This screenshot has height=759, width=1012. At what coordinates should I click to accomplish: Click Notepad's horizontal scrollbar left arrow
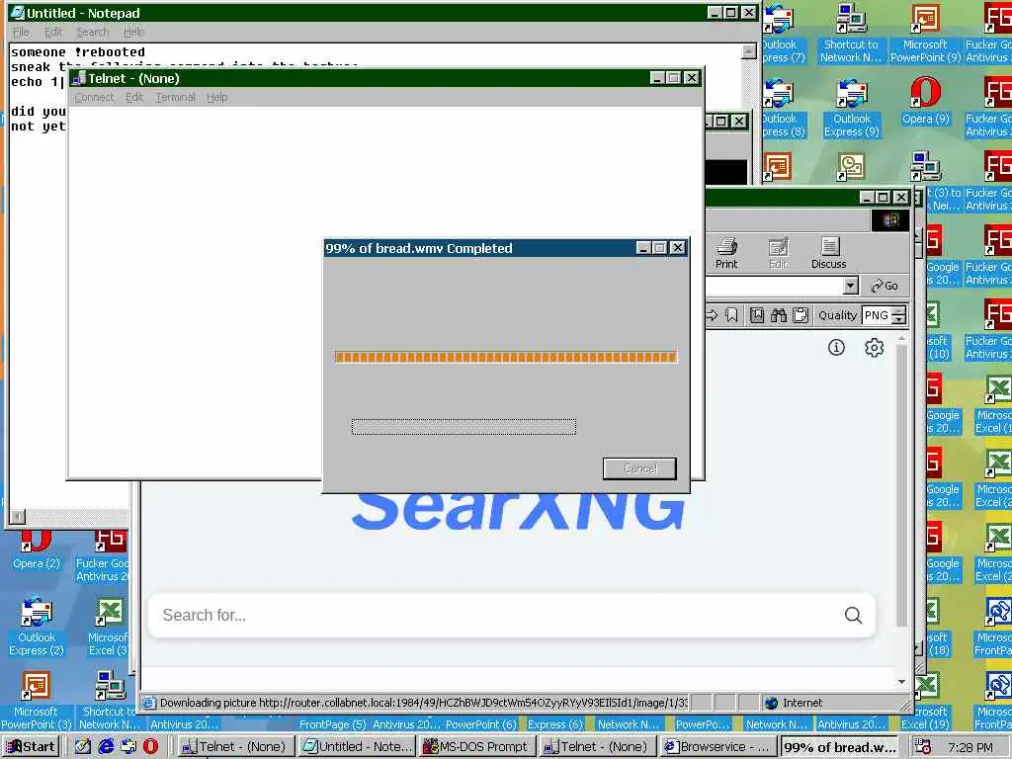pyautogui.click(x=18, y=516)
